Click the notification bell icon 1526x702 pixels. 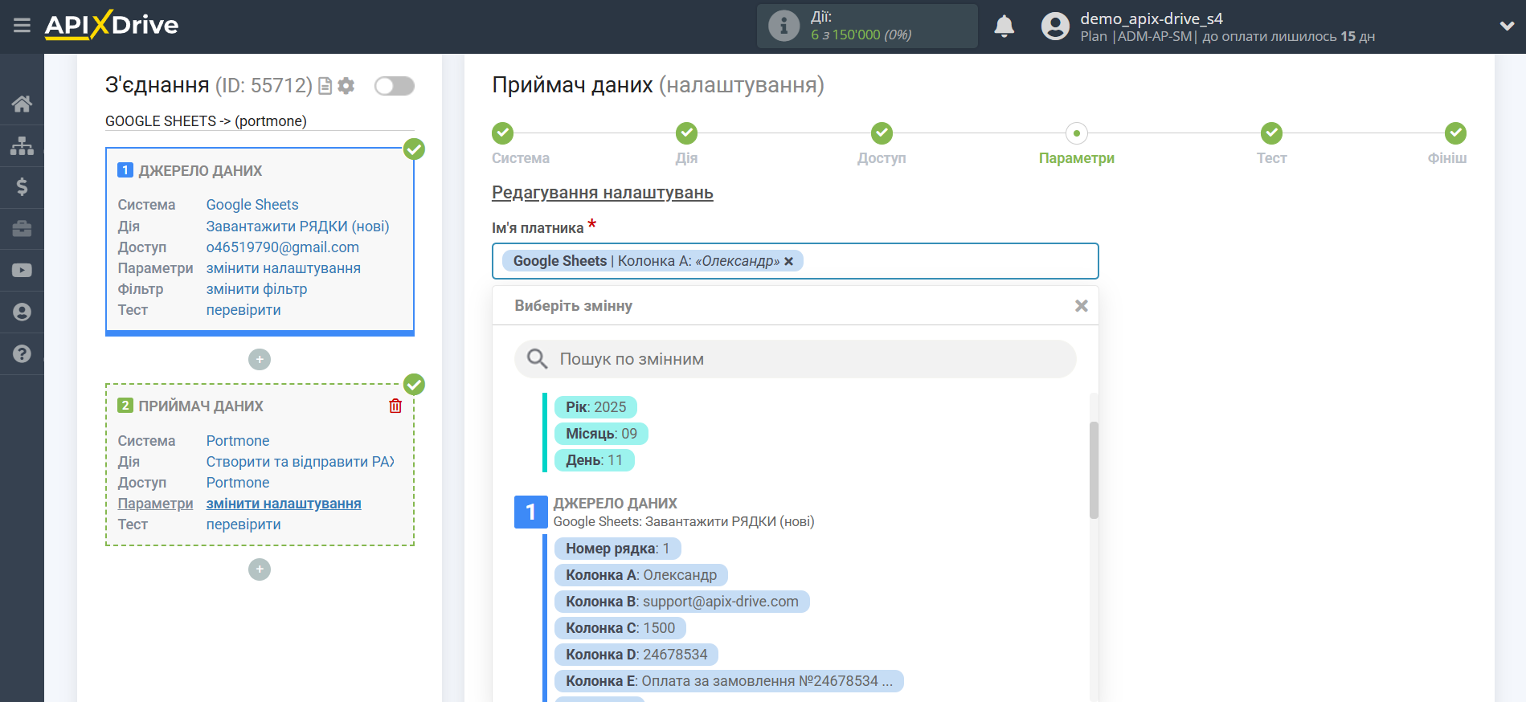[x=1004, y=27]
